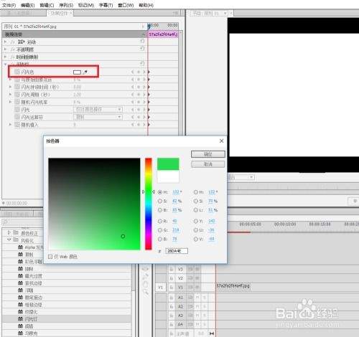Click the 取消 button in color picker
This screenshot has width=359, height=337.
[x=208, y=164]
